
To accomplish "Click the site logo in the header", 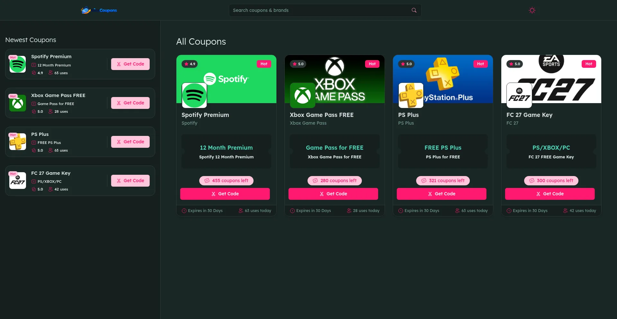I will (x=99, y=10).
